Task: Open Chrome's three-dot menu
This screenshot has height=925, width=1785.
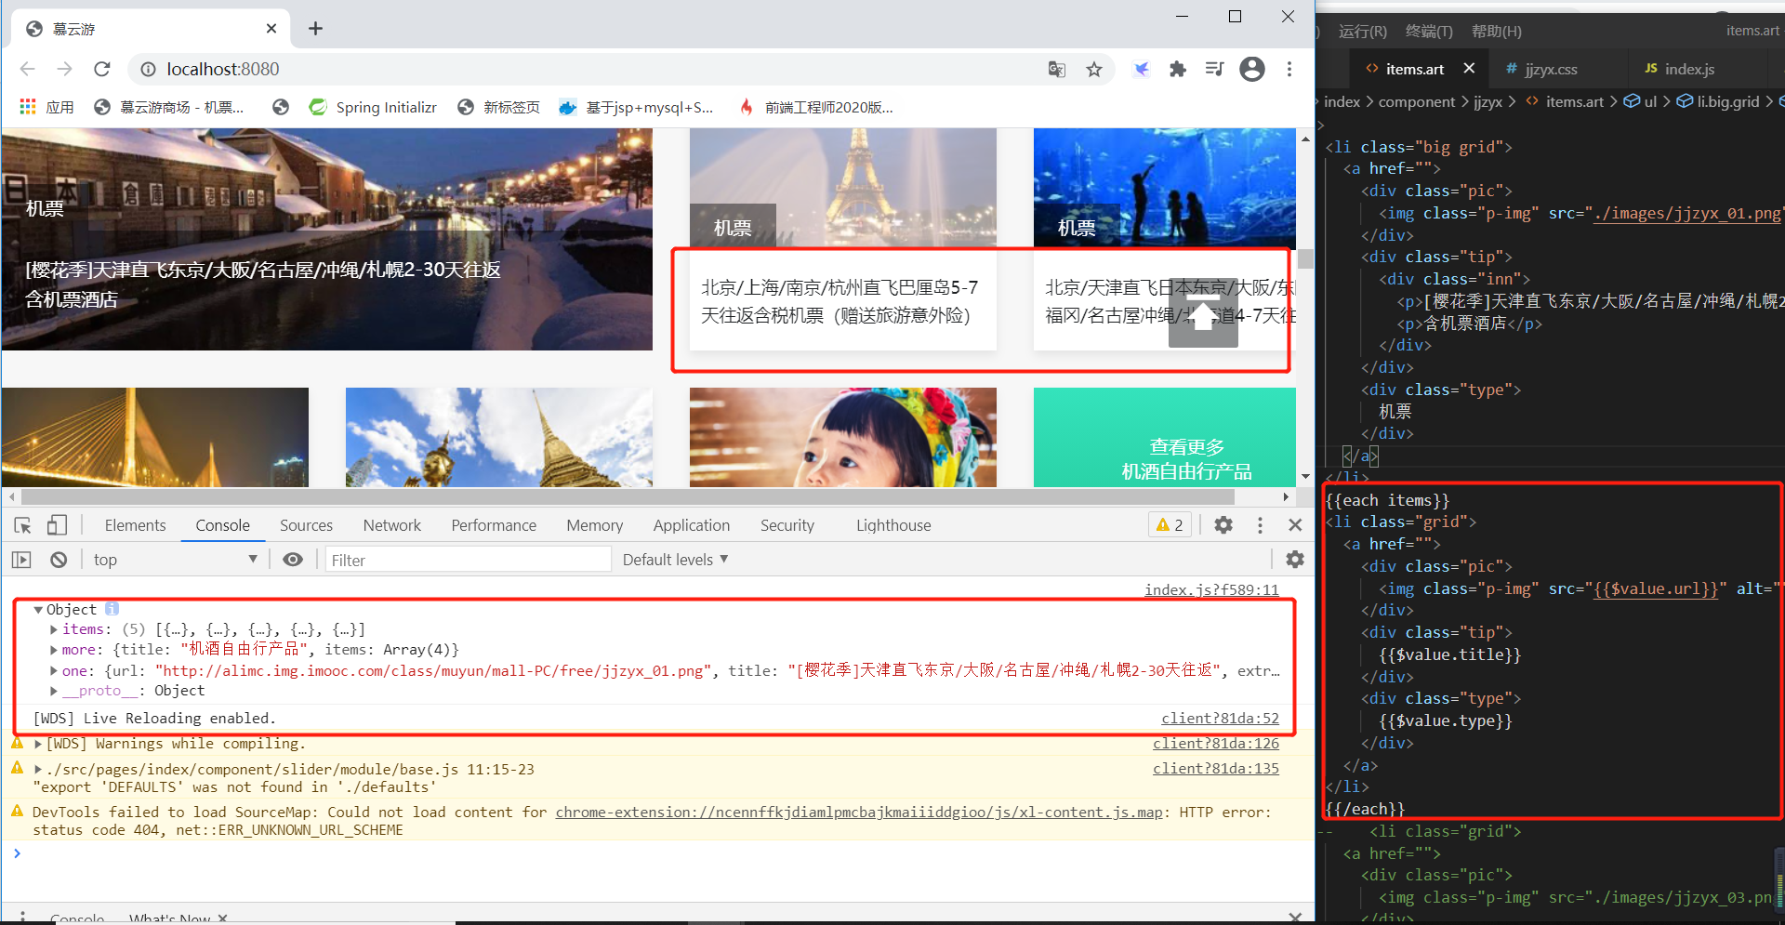Action: click(1289, 69)
